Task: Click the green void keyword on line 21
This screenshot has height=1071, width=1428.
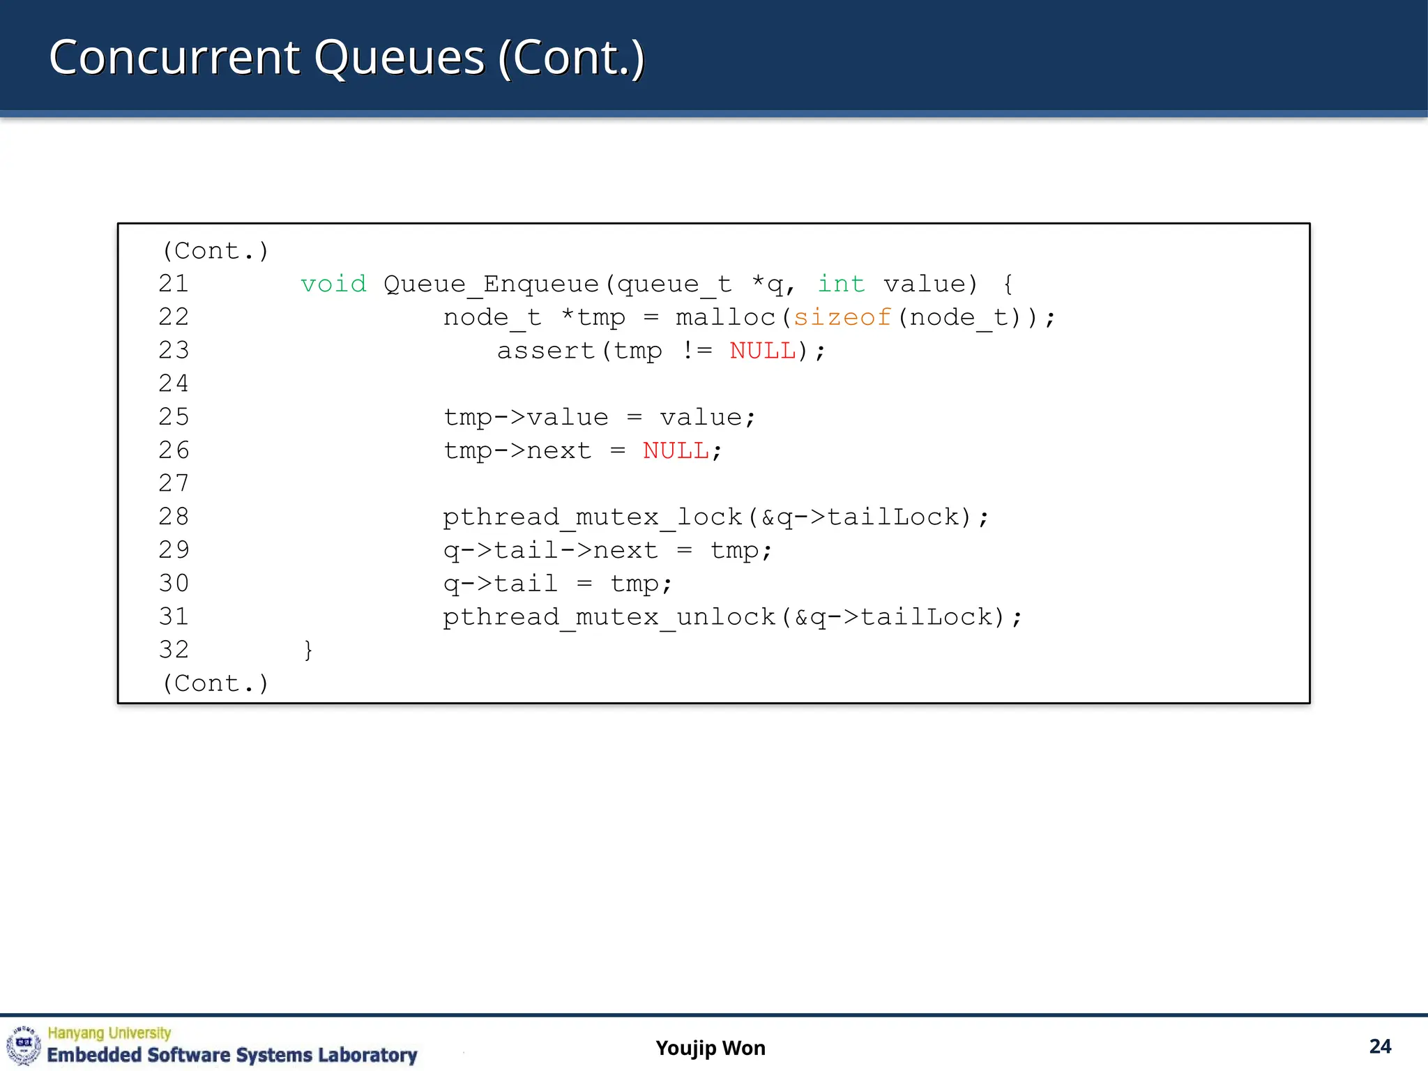Action: pyautogui.click(x=333, y=284)
